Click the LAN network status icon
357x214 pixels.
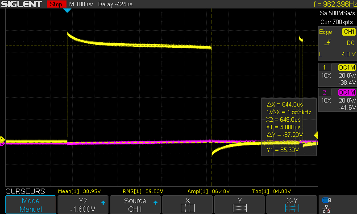coord(327,208)
